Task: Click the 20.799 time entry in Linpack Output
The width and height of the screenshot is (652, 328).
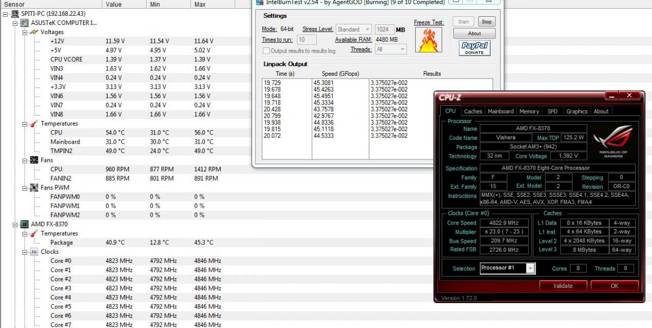Action: click(272, 116)
